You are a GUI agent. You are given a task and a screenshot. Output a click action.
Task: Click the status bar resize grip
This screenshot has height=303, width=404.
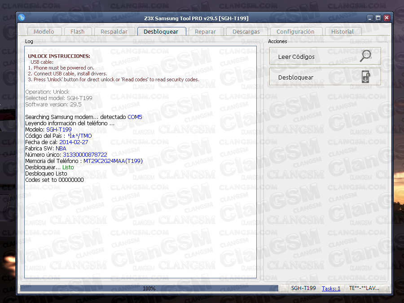pyautogui.click(x=387, y=290)
